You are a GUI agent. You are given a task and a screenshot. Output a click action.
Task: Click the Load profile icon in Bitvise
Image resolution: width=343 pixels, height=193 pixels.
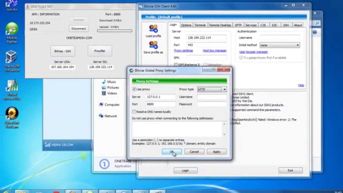coord(153,28)
